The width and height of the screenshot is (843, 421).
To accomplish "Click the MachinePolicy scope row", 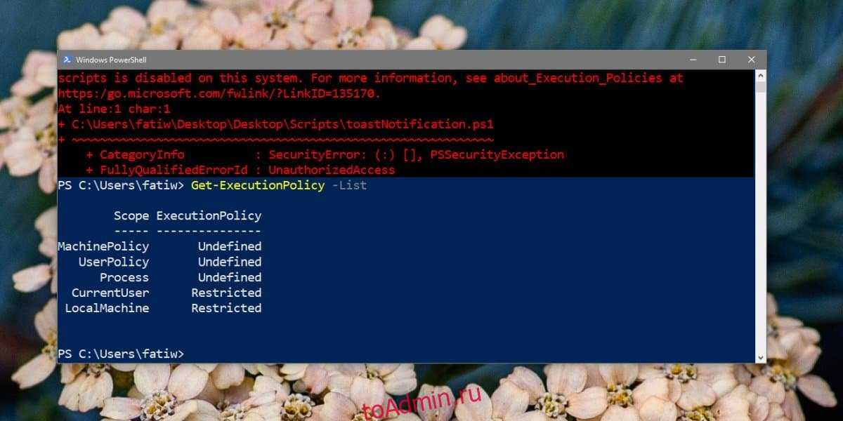I will click(x=159, y=246).
